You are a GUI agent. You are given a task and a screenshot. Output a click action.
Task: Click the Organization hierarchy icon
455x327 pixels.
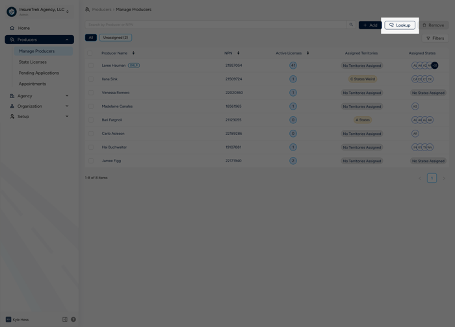point(12,106)
